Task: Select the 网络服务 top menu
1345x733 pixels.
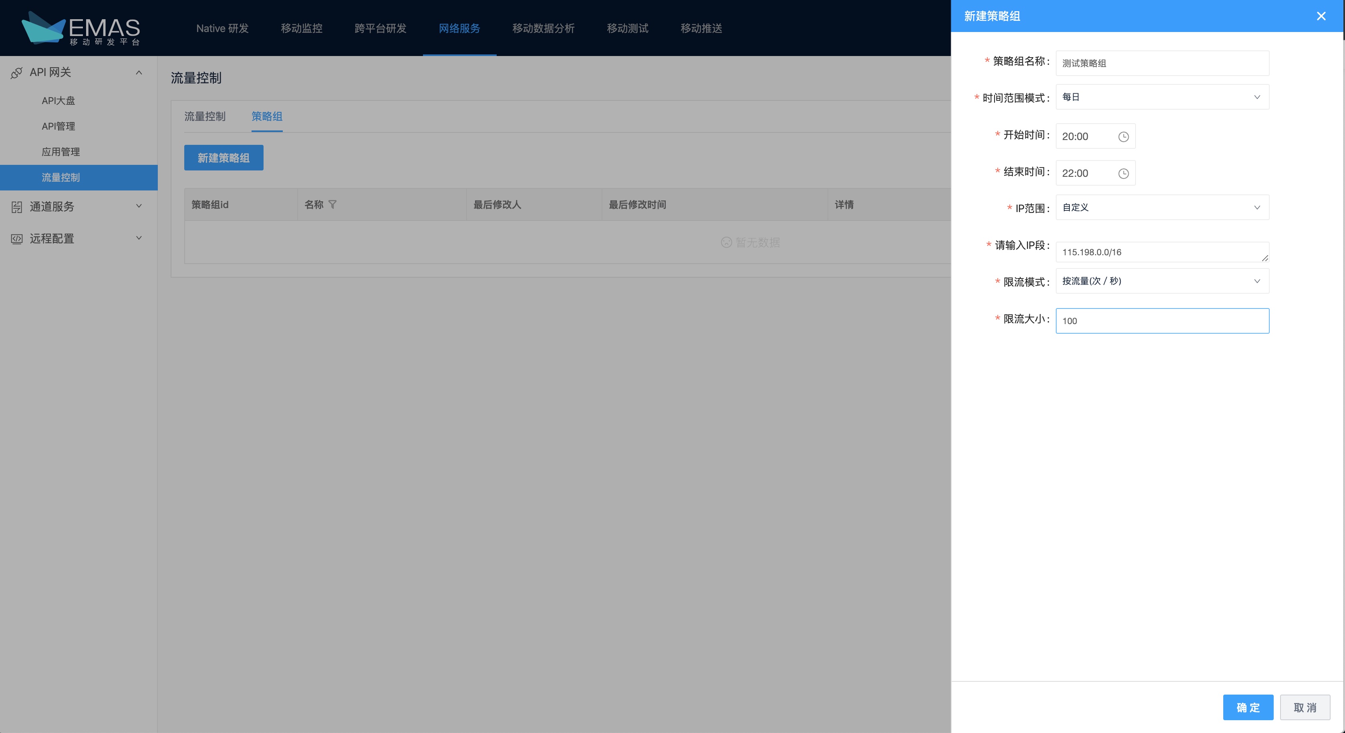Action: tap(459, 28)
